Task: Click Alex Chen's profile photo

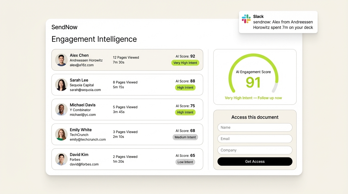Action: [x=61, y=60]
